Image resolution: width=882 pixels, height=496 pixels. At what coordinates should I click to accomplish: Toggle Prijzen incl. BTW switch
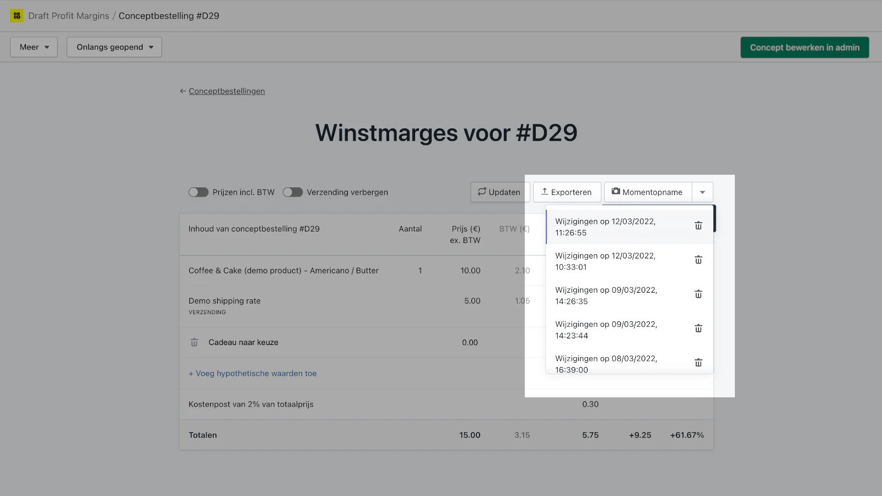coord(198,192)
